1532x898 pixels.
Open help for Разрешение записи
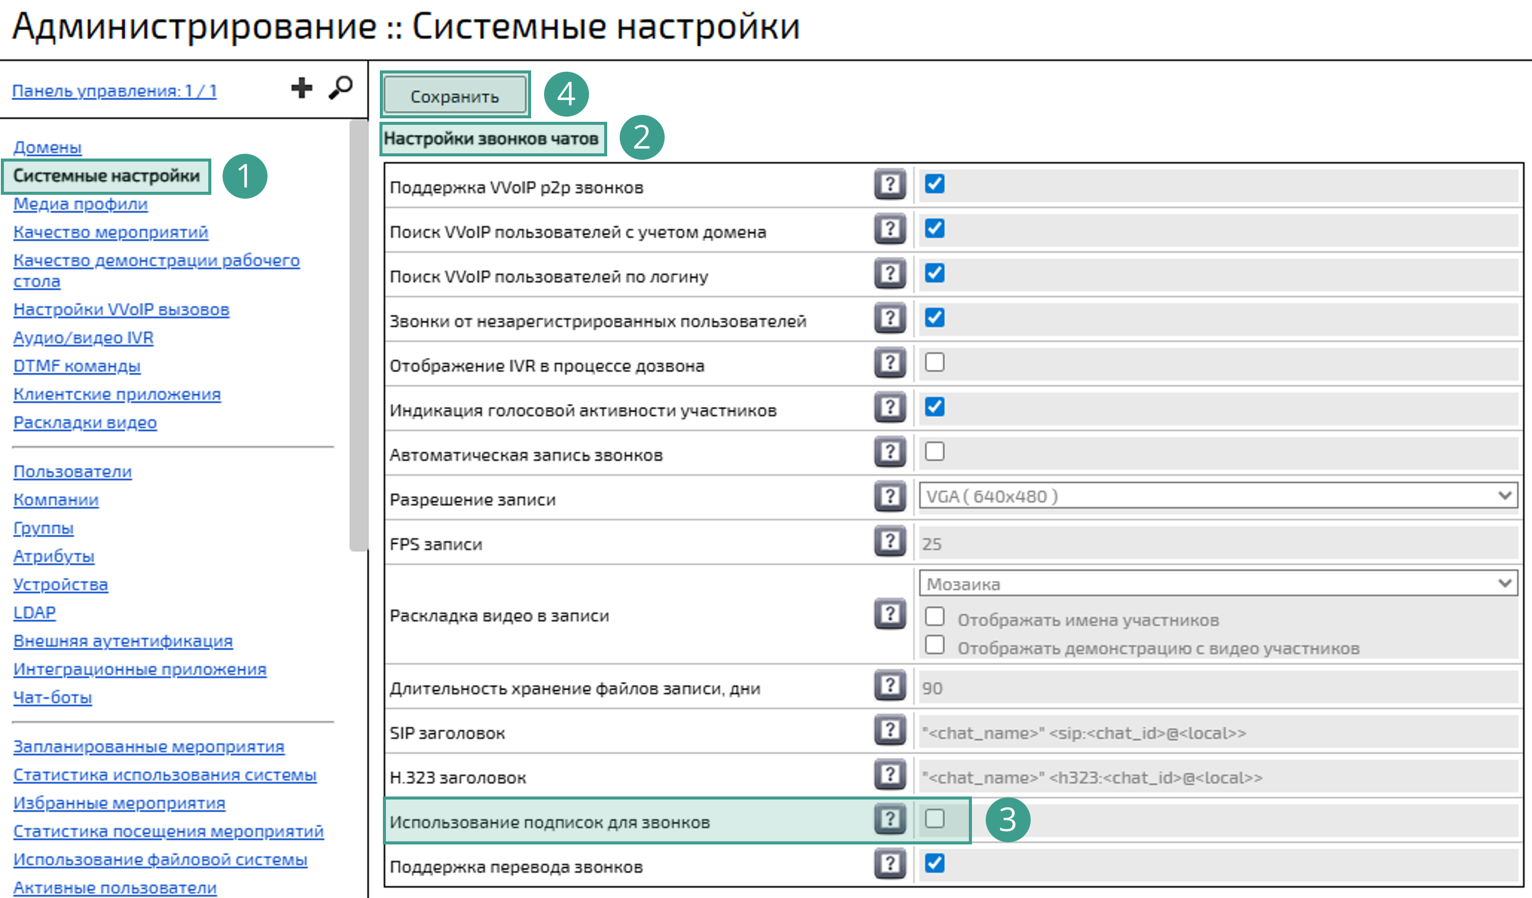889,496
